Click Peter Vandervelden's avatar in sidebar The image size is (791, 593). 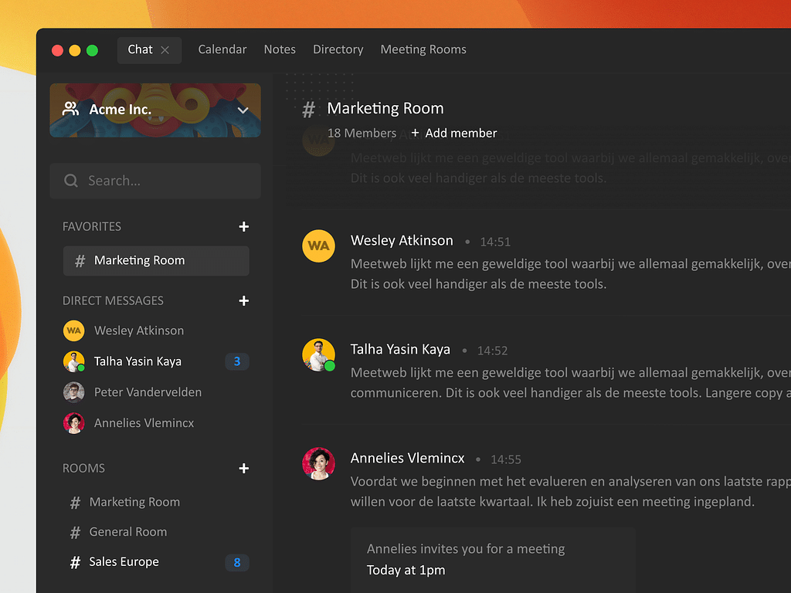73,392
